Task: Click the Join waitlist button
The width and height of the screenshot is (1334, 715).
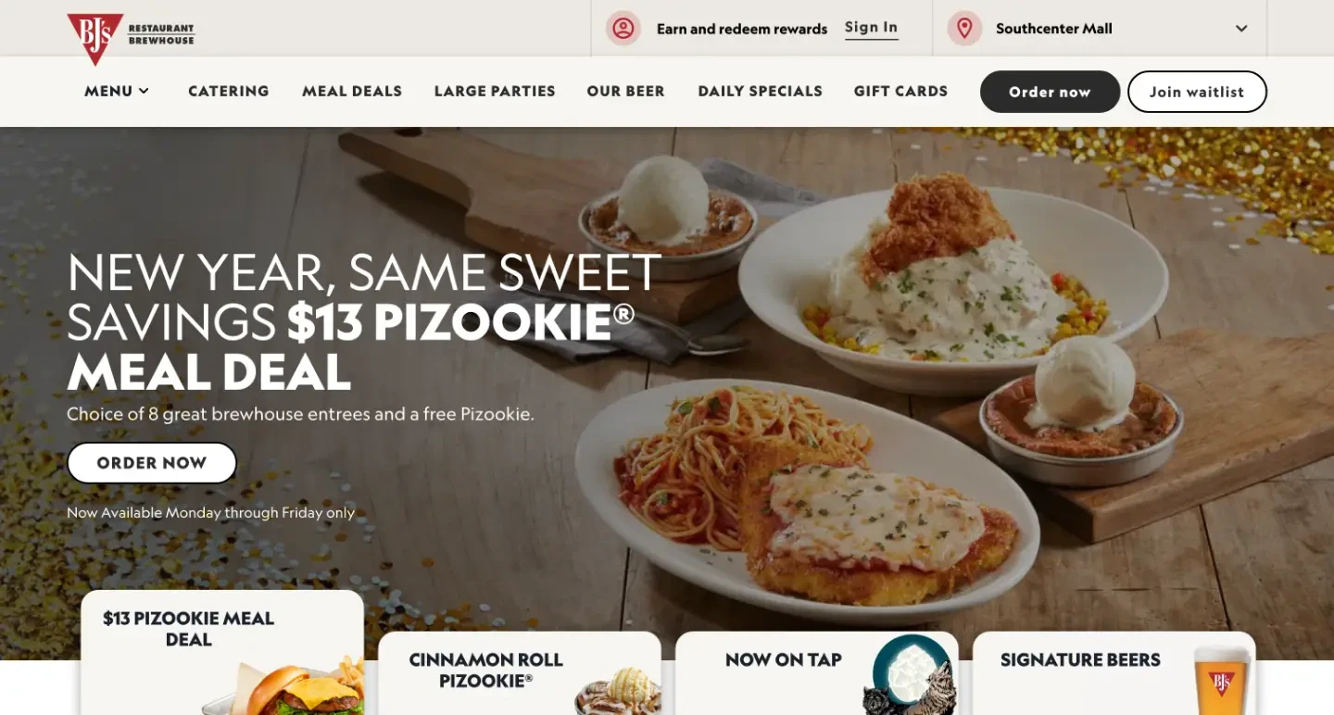Action: click(x=1197, y=92)
